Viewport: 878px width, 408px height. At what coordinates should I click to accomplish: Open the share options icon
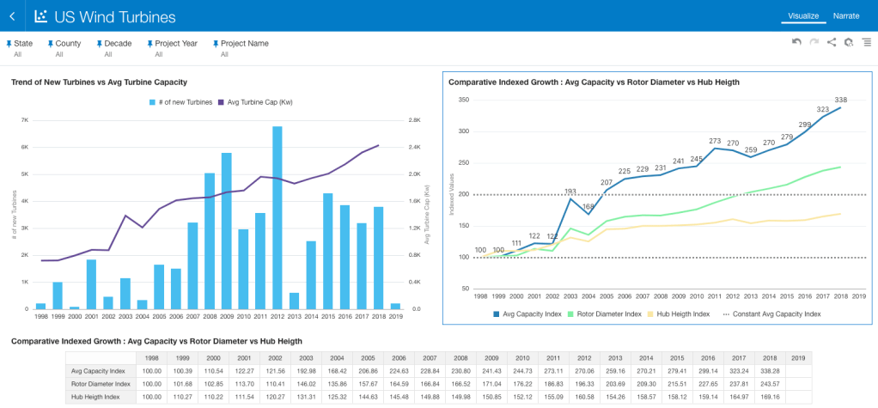pyautogui.click(x=831, y=42)
